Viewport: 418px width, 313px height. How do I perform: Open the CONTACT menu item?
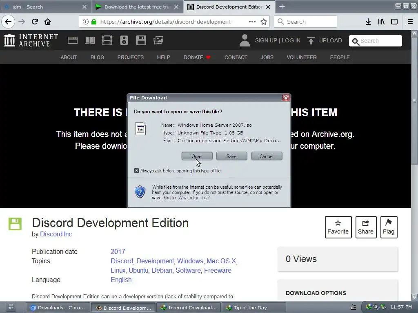[236, 57]
